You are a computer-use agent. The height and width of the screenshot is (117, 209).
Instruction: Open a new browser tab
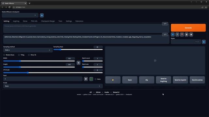pos(29,3)
